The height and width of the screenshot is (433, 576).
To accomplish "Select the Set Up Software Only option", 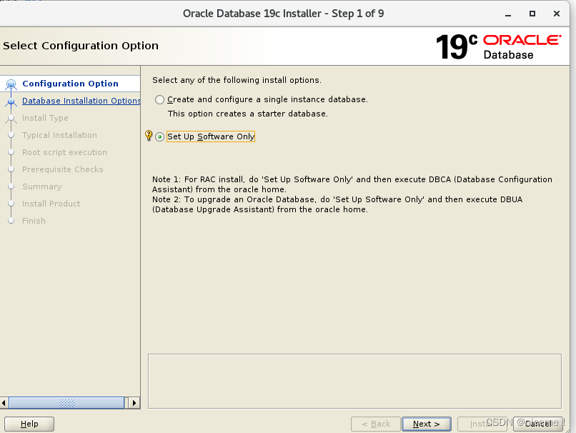I will point(159,136).
